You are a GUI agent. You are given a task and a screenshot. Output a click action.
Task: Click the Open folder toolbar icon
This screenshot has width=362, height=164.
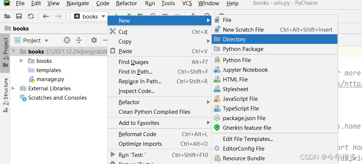tap(7, 16)
